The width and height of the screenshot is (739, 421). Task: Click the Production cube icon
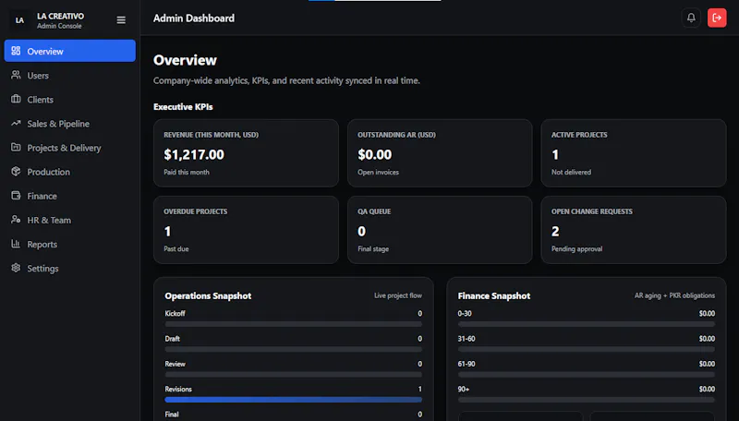pyautogui.click(x=16, y=172)
